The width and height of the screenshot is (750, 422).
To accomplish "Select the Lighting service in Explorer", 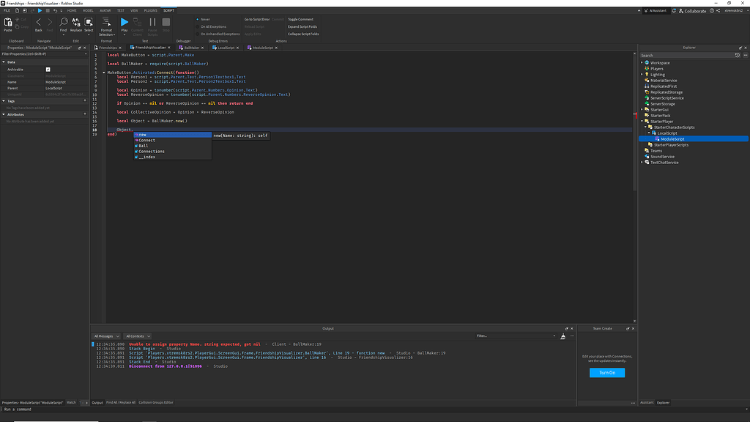I will click(659, 74).
